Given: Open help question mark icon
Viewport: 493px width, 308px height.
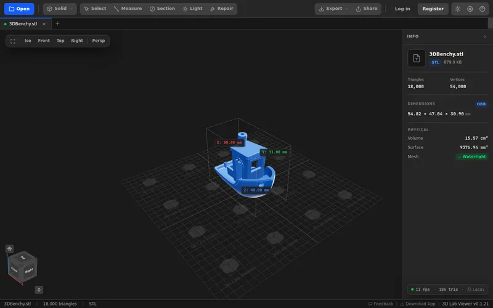Looking at the screenshot, I should 483,9.
